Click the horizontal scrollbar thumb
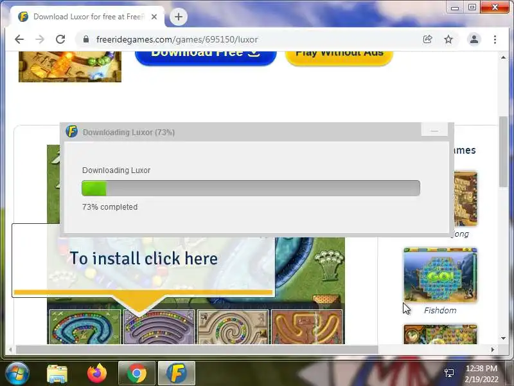Screen dimensions: 514x386 pyautogui.click(x=197, y=350)
